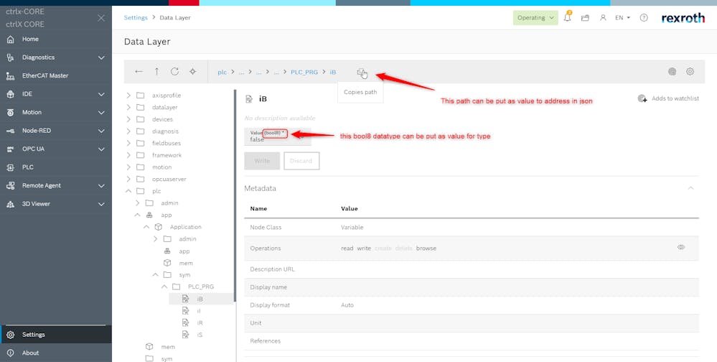Click the help question mark icon

[644, 18]
